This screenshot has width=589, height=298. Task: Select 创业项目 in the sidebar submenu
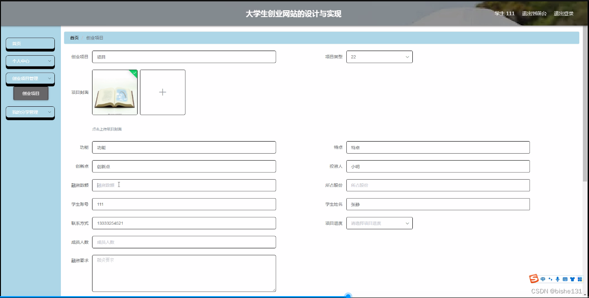click(30, 93)
